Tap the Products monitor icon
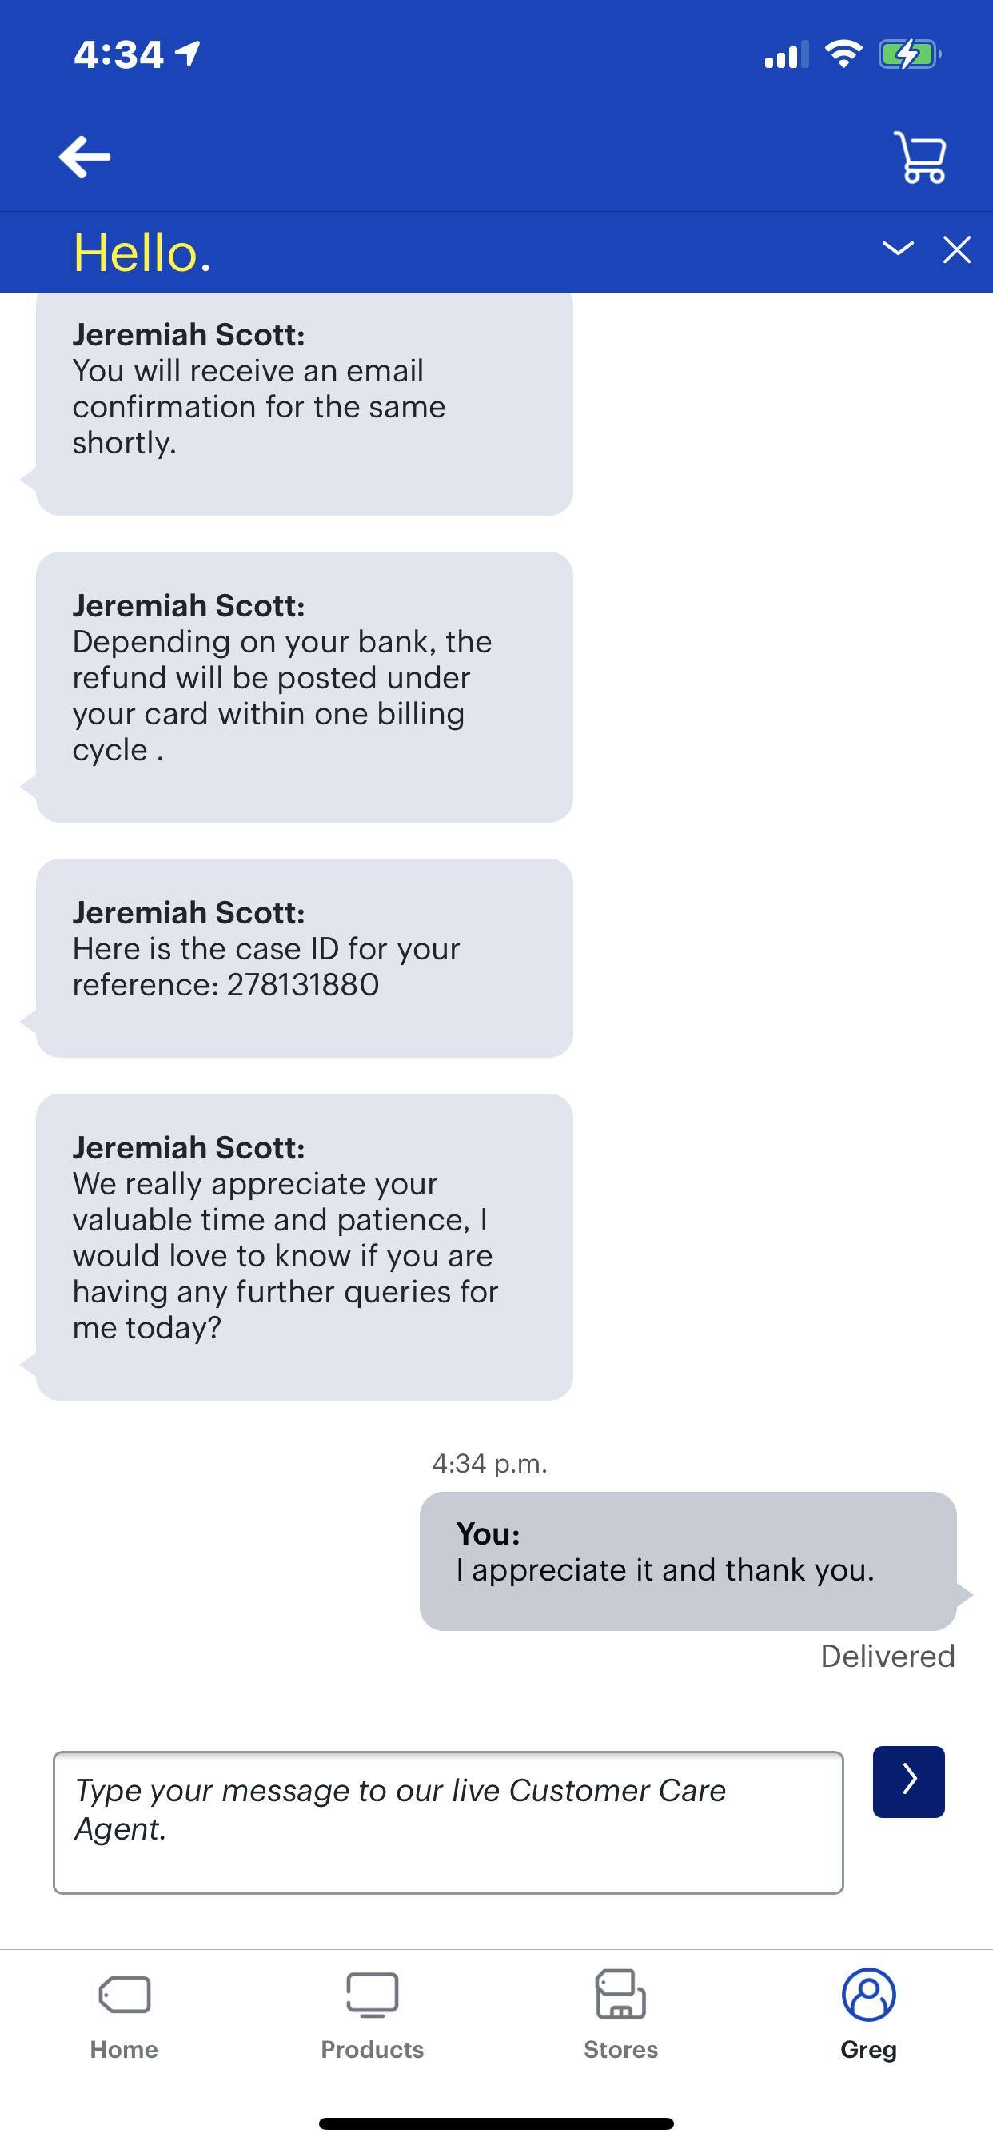Screen dimensions: 993x2149 (x=372, y=1995)
